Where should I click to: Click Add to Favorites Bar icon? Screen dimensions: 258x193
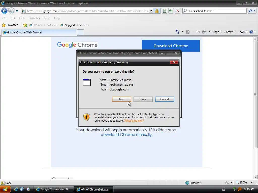pyautogui.click(x=25, y=25)
